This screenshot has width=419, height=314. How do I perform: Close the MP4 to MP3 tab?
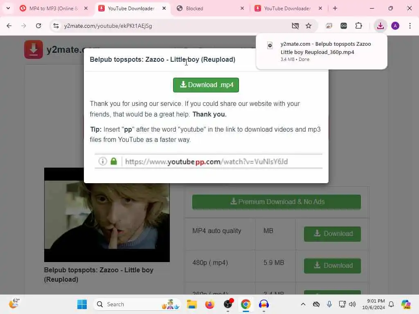[x=86, y=8]
